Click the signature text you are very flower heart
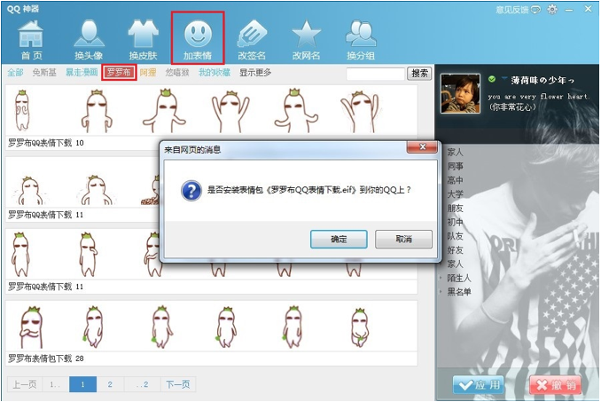 point(538,97)
